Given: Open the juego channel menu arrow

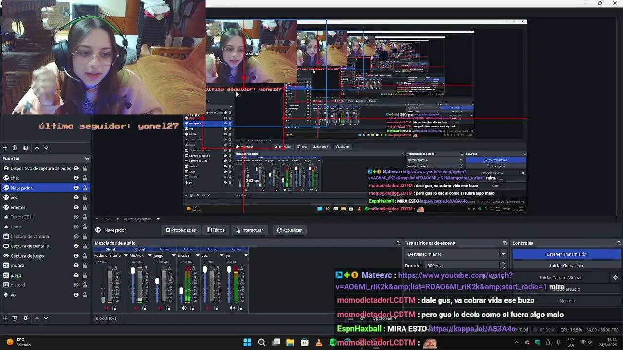Looking at the screenshot, I should 173,255.
